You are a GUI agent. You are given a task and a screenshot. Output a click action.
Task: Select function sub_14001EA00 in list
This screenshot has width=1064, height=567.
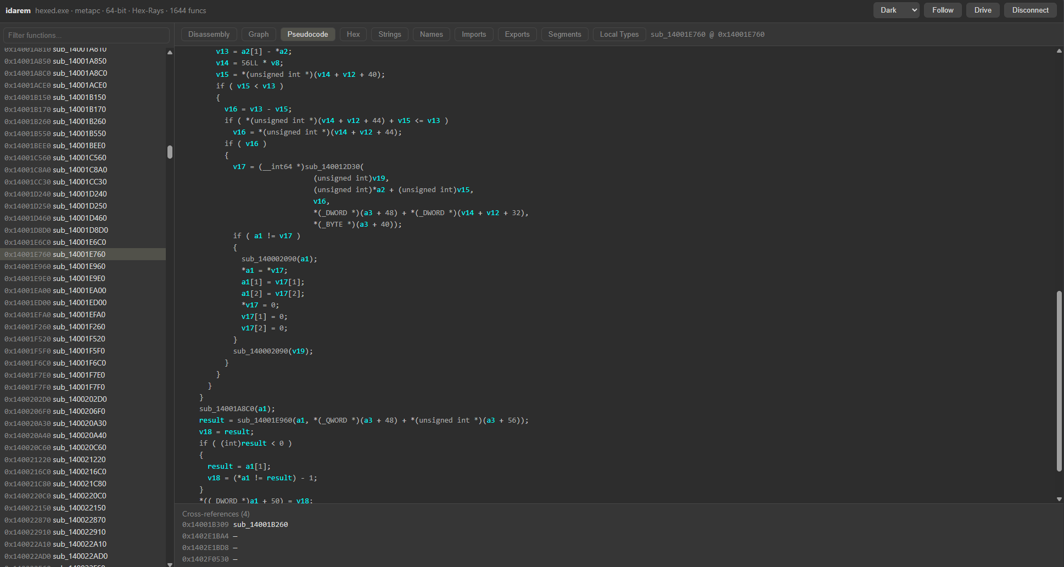click(83, 290)
